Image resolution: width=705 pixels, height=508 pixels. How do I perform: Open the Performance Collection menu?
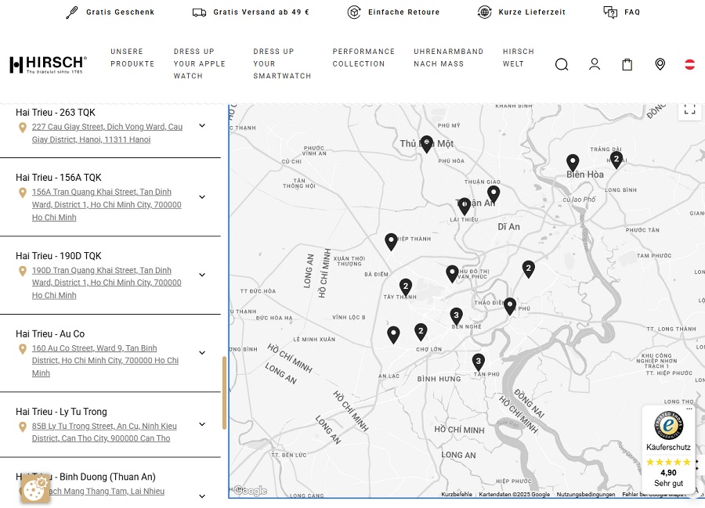pyautogui.click(x=363, y=57)
